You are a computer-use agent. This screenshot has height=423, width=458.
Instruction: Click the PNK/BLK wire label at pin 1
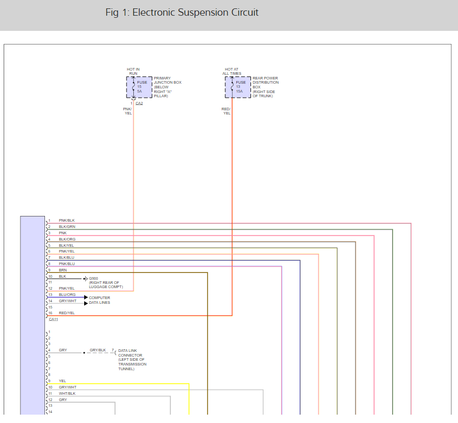coord(67,221)
